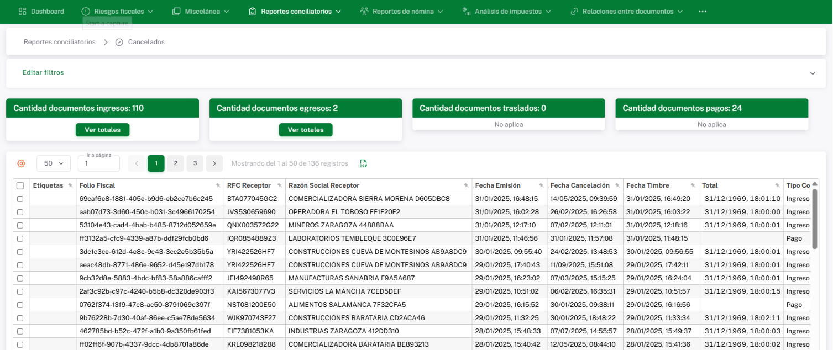This screenshot has height=350, width=833.
Task: Click the orange settings gear icon
Action: [x=21, y=163]
